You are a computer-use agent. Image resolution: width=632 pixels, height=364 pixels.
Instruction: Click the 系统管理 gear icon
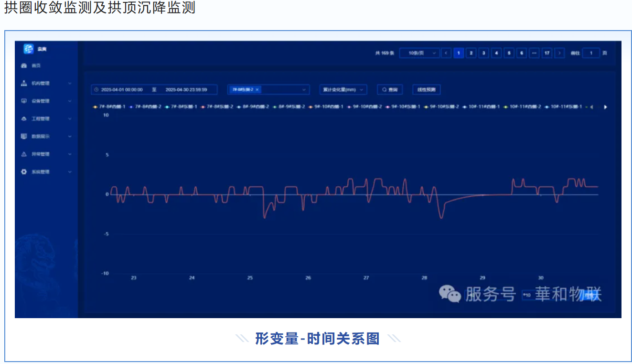pyautogui.click(x=24, y=171)
